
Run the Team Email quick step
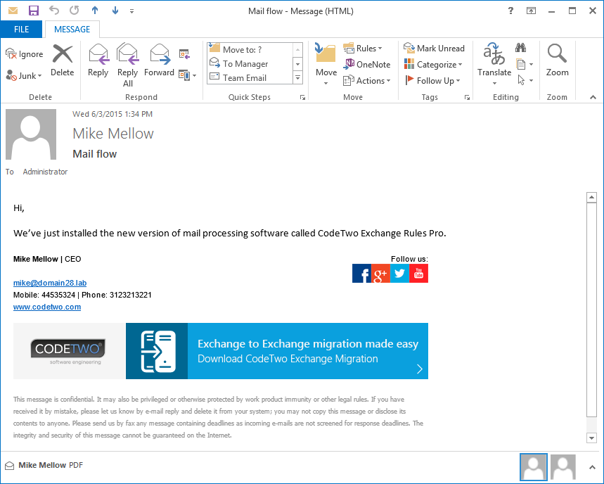250,78
